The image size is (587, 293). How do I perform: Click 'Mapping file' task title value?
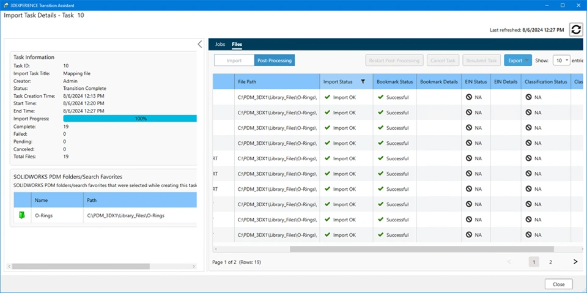(x=77, y=73)
